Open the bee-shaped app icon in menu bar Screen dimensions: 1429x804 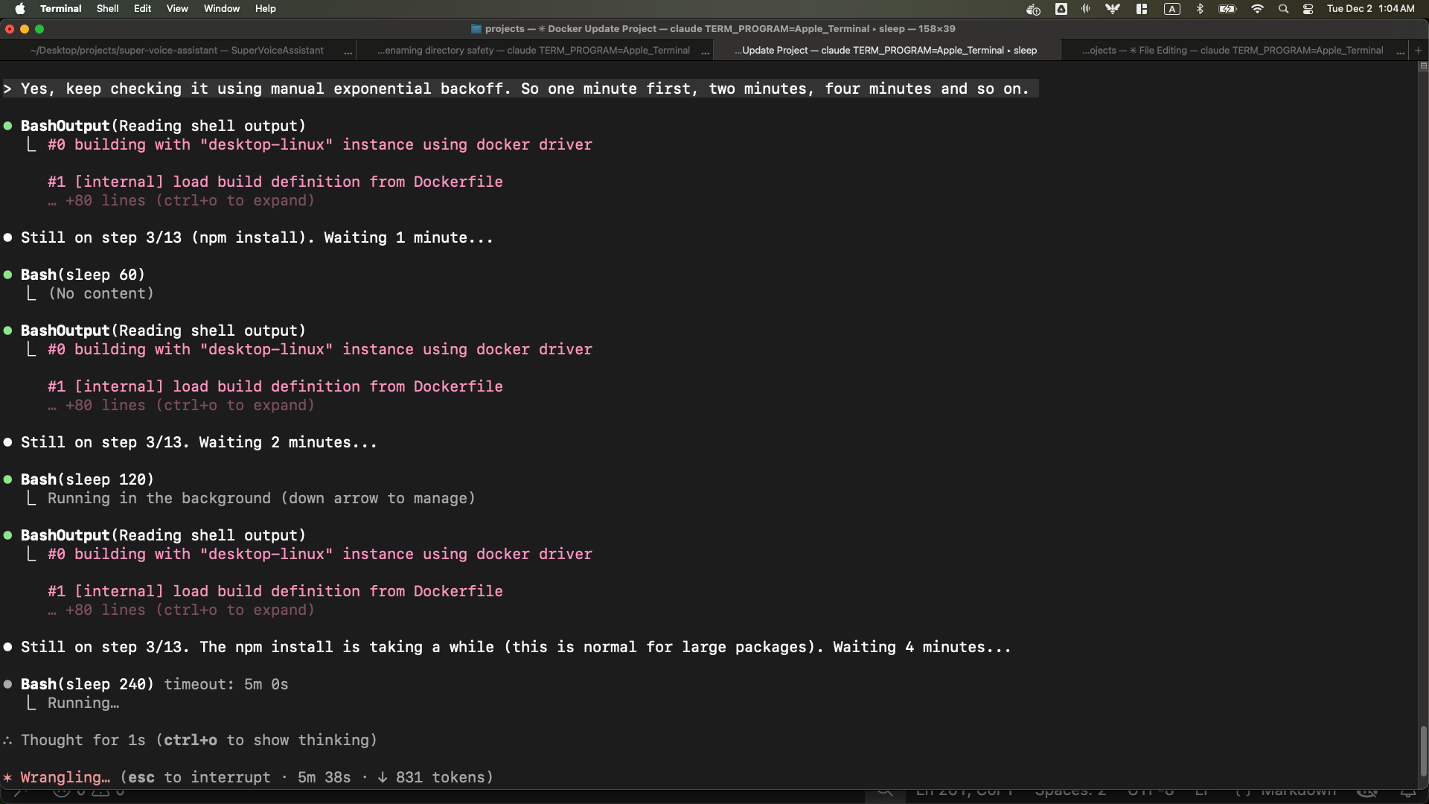click(1111, 9)
